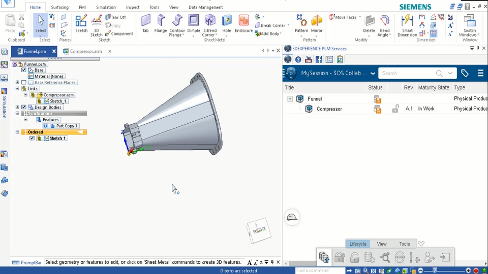488x274 pixels.
Task: Collapse Funnel row in PLM table
Action: [290, 99]
